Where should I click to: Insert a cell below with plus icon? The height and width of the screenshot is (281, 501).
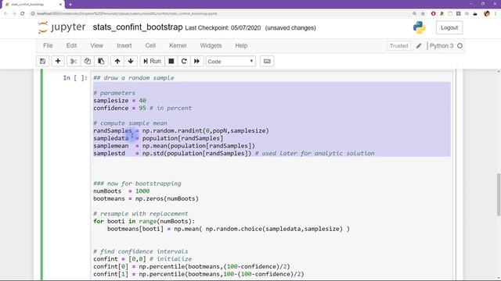point(58,61)
